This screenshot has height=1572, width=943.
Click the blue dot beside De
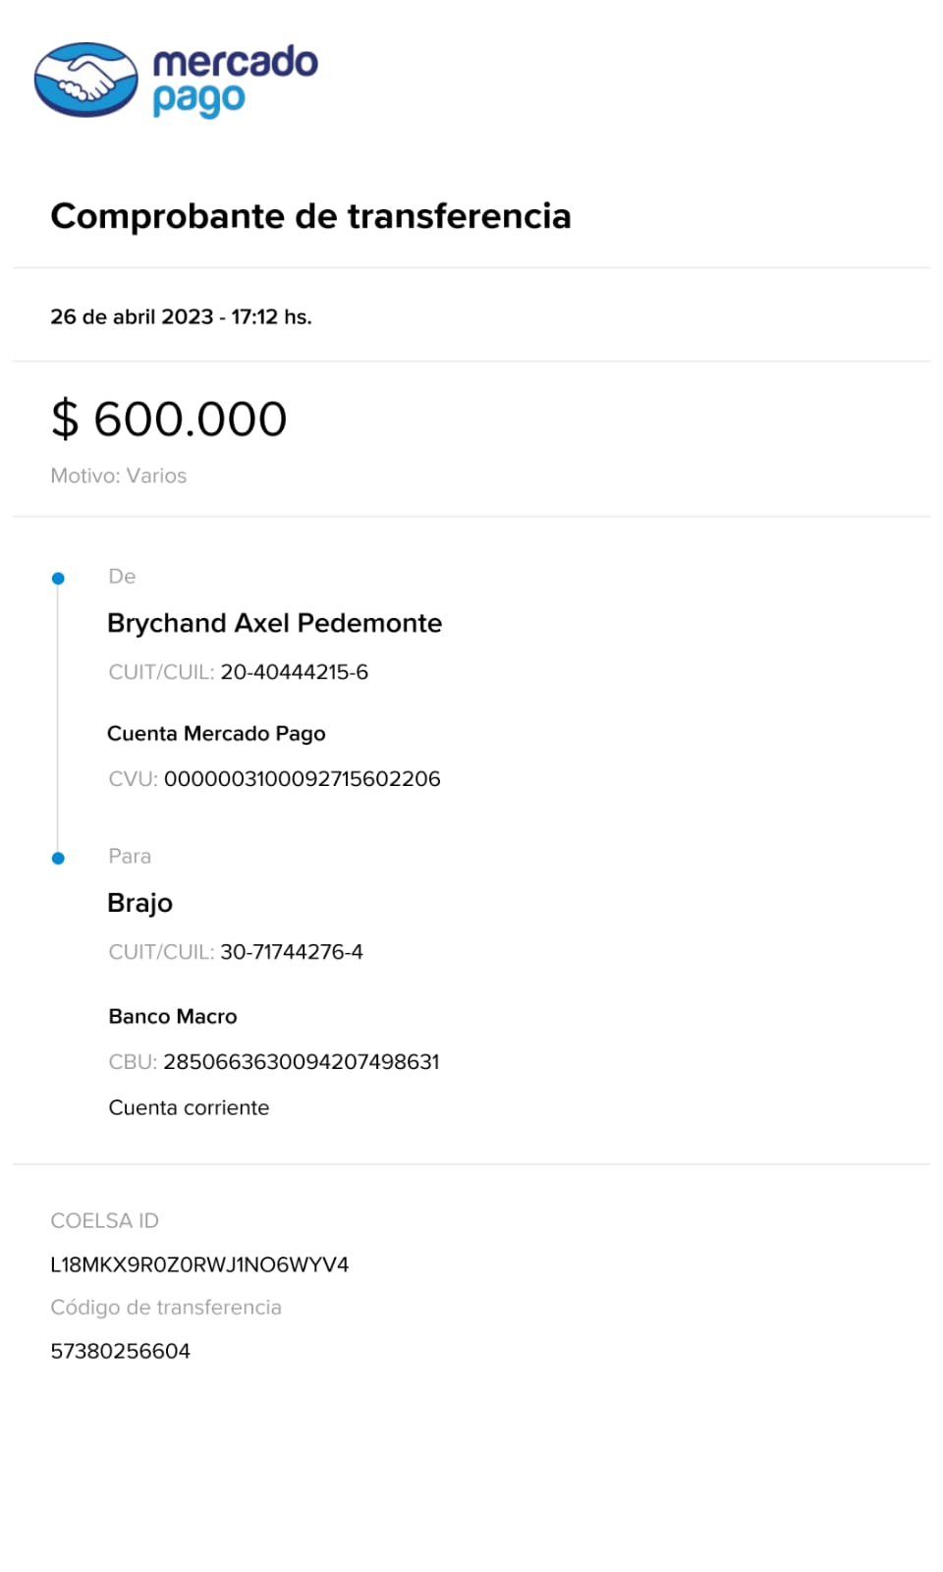coord(58,579)
